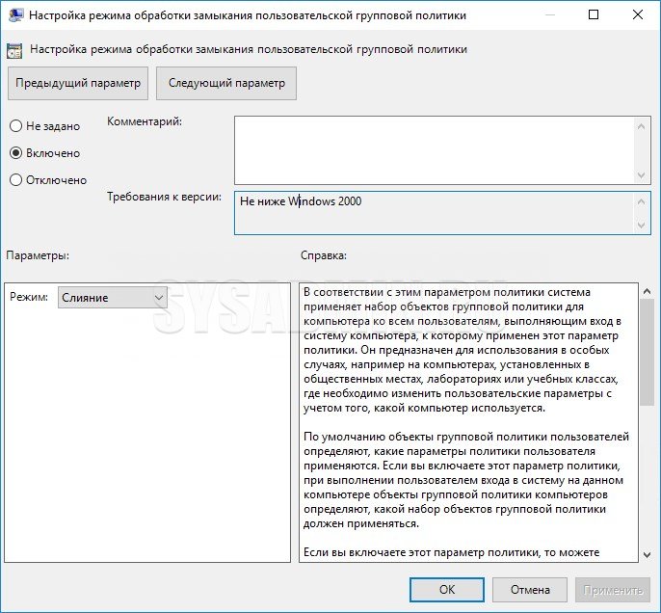Confirm the settings with OK

click(446, 589)
